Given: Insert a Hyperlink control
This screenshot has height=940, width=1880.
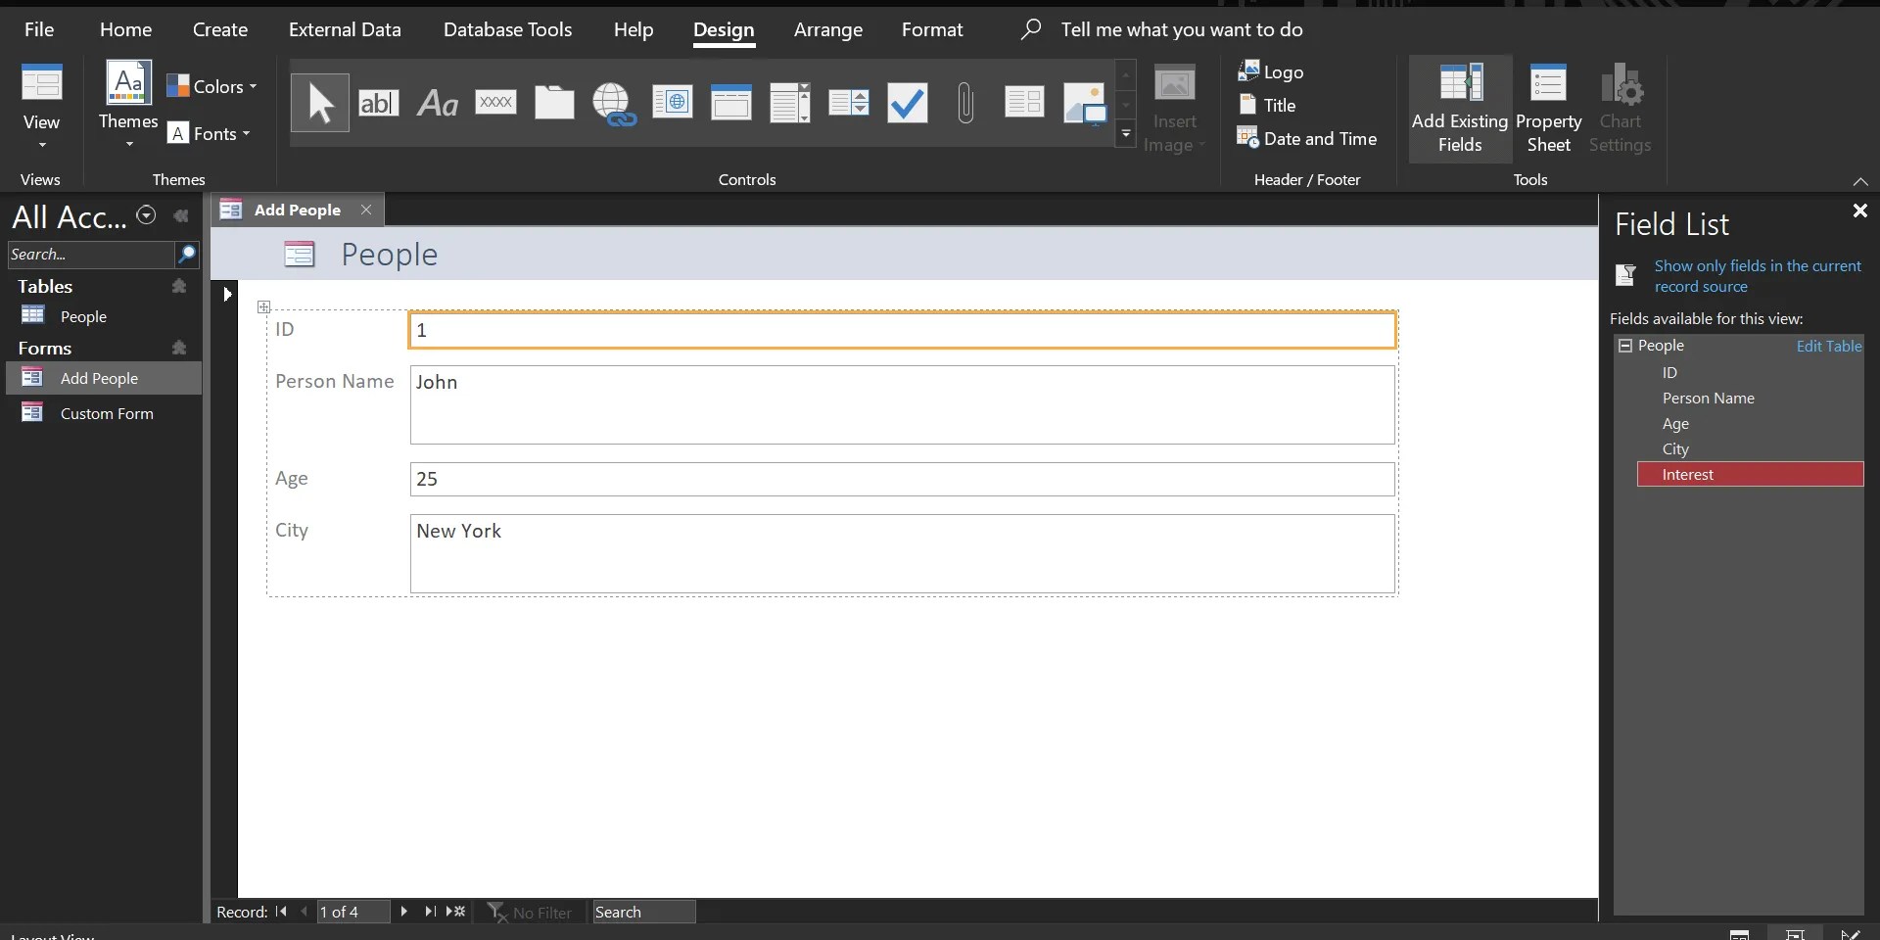Looking at the screenshot, I should pos(614,103).
